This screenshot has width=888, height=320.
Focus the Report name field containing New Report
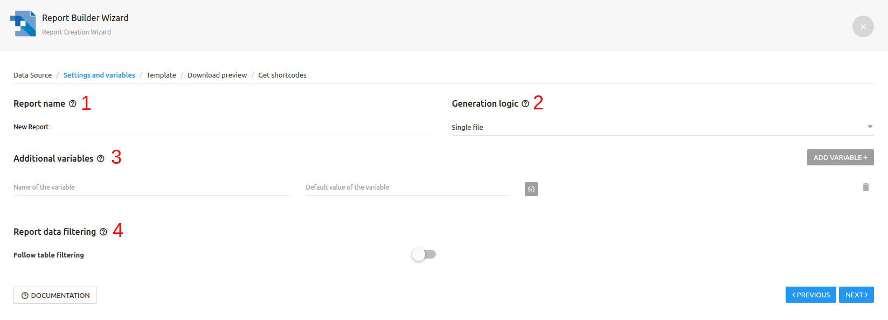pos(224,127)
